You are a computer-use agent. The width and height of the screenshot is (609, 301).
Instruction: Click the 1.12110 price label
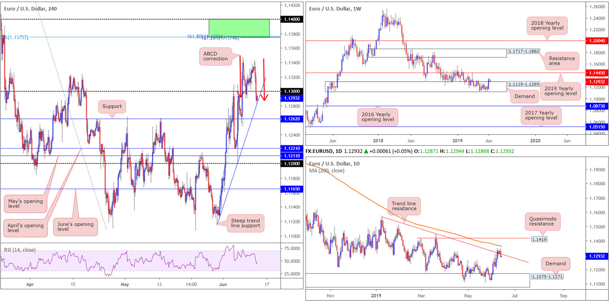pos(291,156)
